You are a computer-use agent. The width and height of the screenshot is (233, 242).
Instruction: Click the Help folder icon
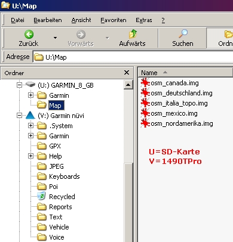pyautogui.click(x=42, y=156)
